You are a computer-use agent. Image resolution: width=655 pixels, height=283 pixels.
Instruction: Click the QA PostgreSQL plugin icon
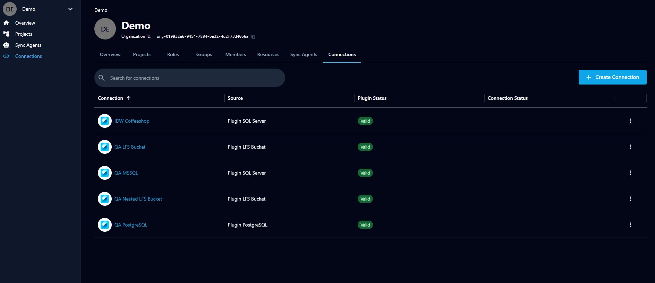105,225
